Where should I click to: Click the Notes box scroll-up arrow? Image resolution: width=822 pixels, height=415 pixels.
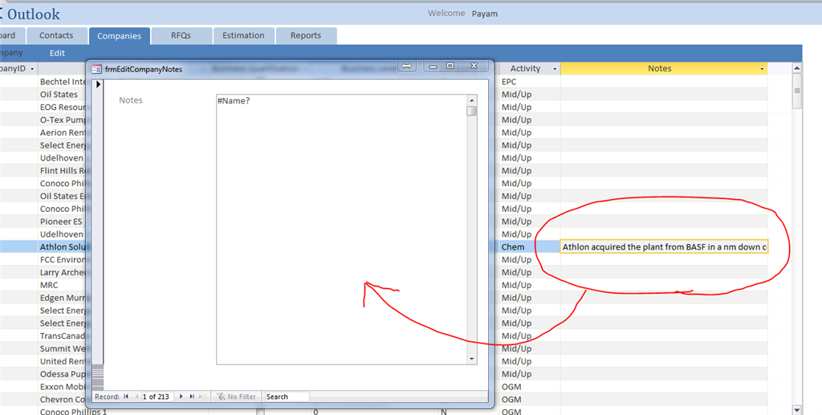(472, 100)
